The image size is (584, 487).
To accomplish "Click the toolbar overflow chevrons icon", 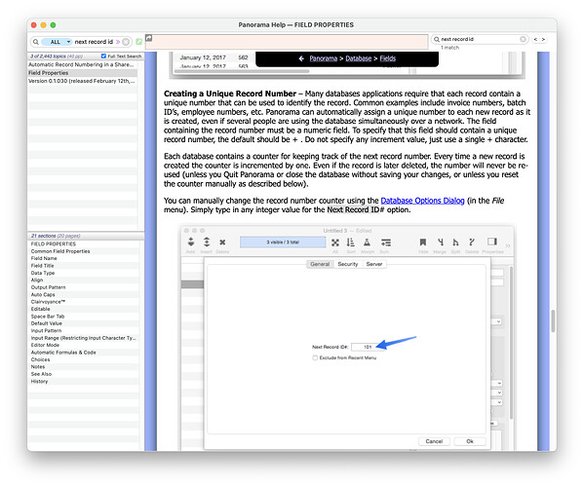I will pos(508,245).
